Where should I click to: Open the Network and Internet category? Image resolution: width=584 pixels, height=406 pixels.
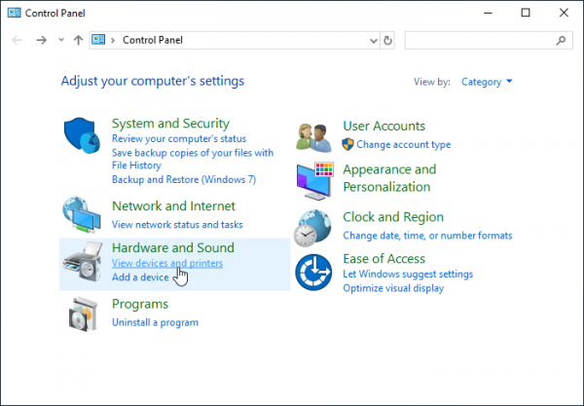coord(173,206)
